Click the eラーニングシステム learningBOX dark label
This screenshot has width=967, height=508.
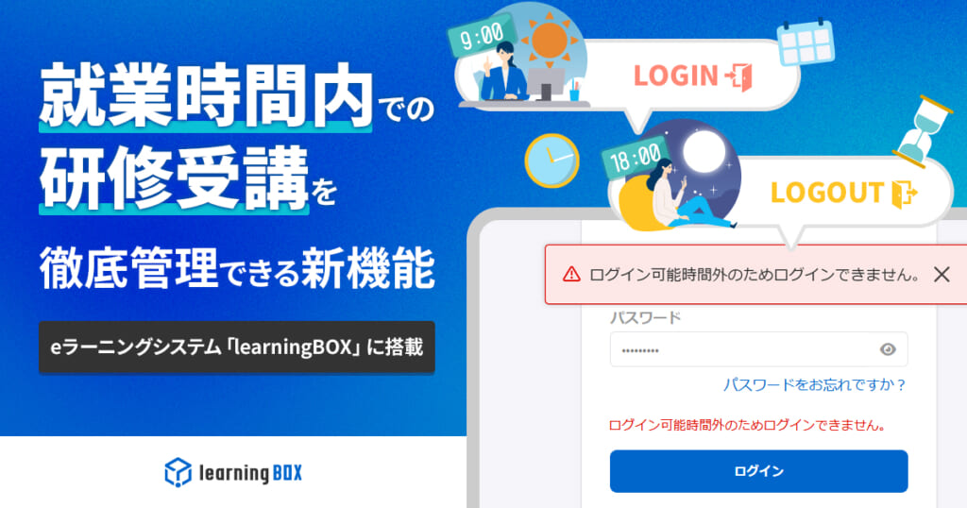(237, 347)
